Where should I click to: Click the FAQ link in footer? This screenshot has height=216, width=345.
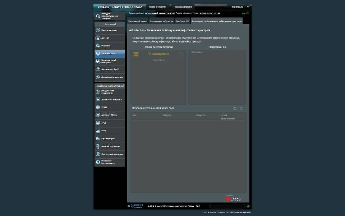click(x=198, y=206)
